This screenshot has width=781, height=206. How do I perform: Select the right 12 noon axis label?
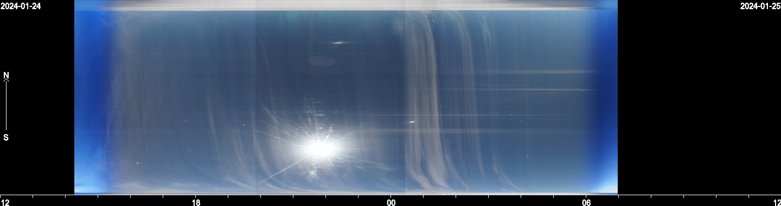(x=776, y=202)
